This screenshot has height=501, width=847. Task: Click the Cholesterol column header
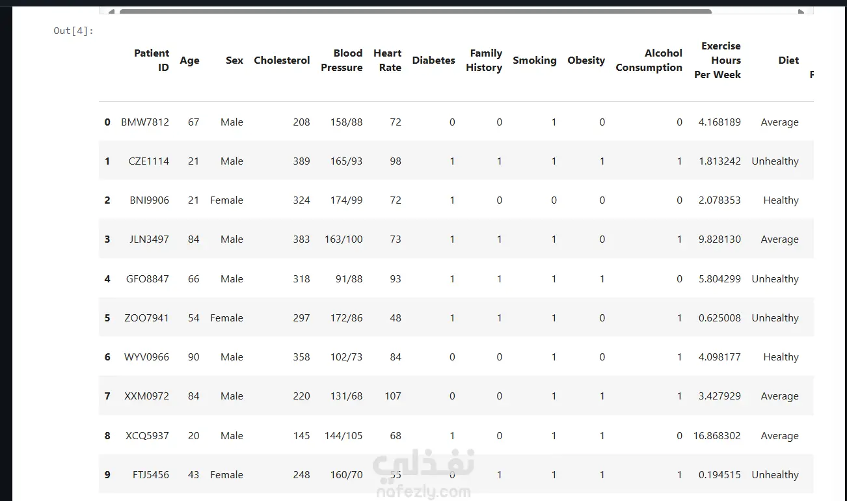(282, 61)
